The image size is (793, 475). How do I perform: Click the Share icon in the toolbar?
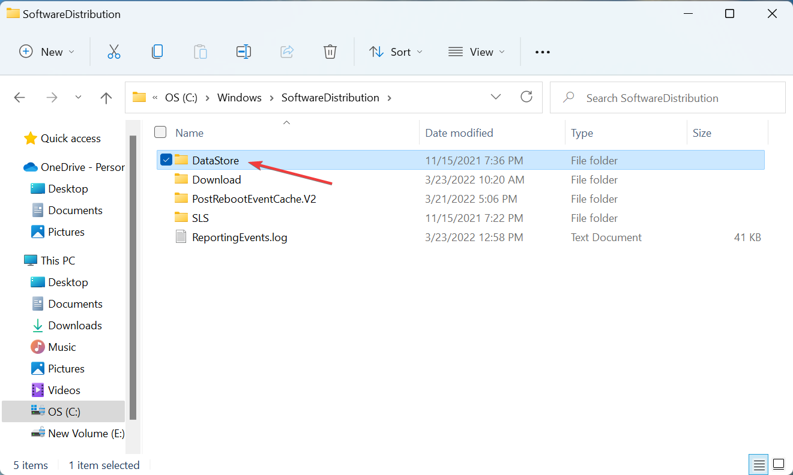click(287, 52)
